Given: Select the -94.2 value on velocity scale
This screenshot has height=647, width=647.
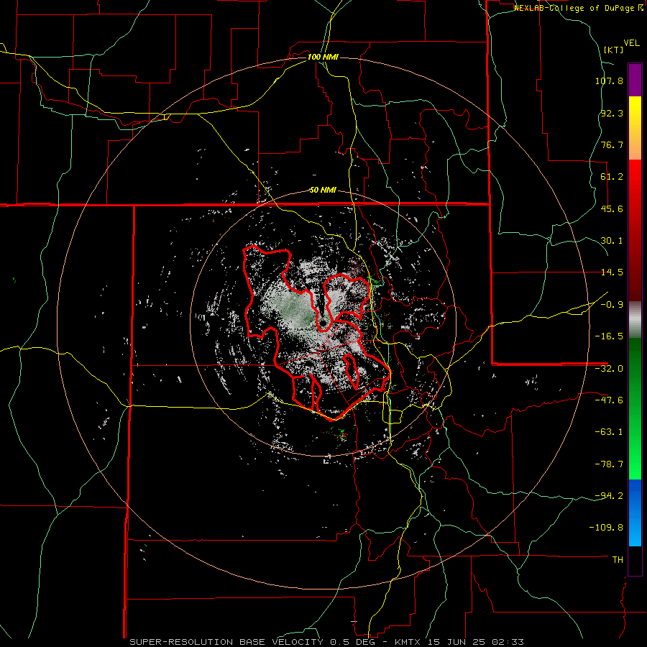Looking at the screenshot, I should 609,495.
